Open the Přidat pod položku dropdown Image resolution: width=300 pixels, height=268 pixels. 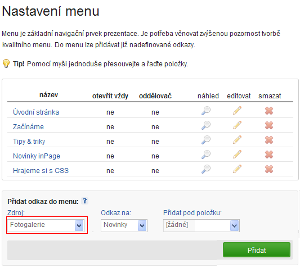[x=202, y=225]
